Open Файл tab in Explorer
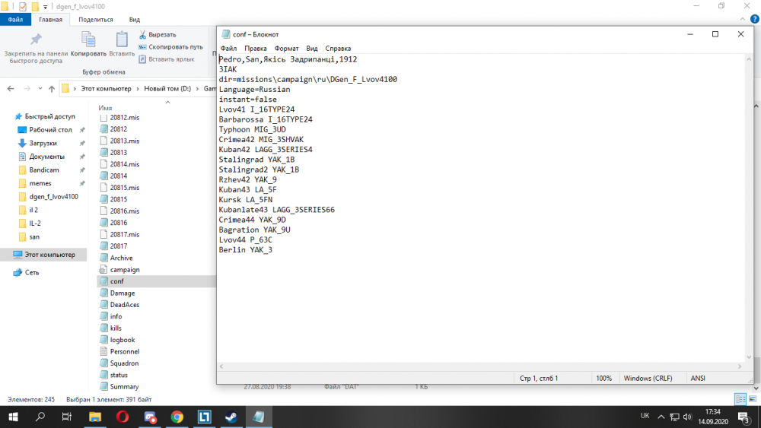761x428 pixels. [x=15, y=20]
